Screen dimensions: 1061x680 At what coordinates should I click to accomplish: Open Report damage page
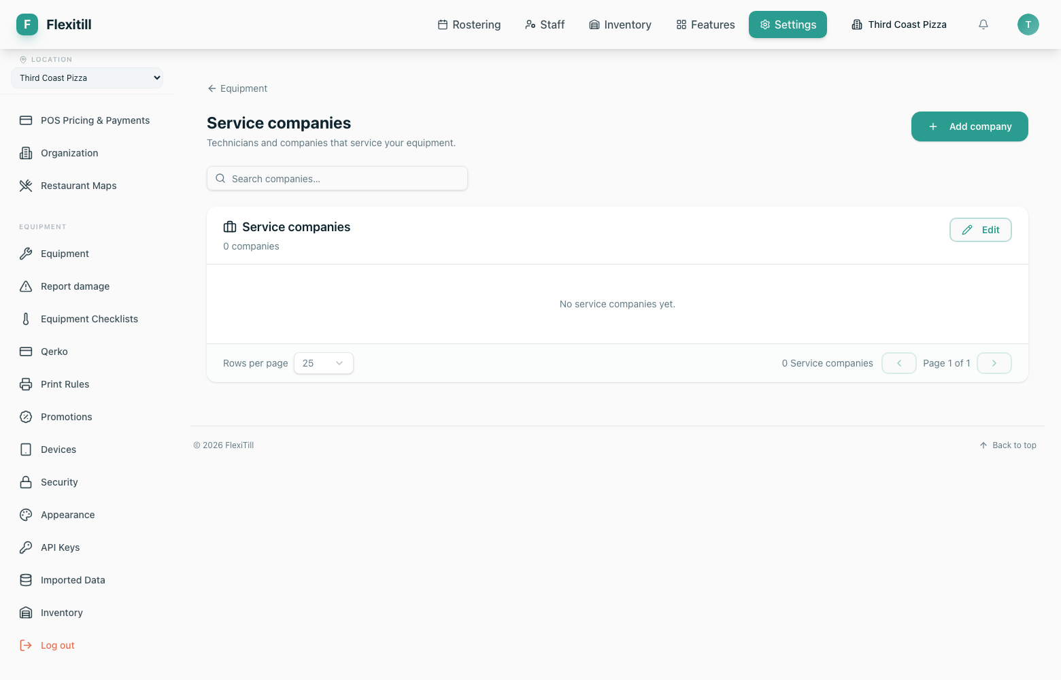pos(87,286)
